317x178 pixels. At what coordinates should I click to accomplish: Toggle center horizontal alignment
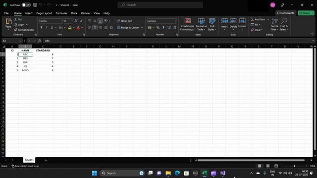pyautogui.click(x=95, y=28)
